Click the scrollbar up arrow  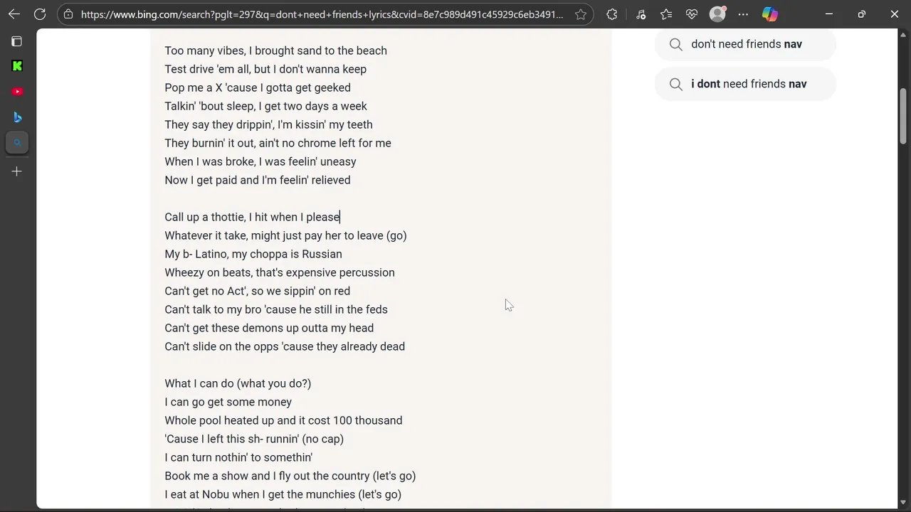point(904,36)
